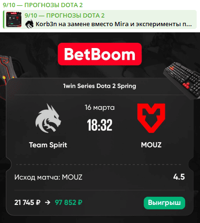Viewport: 200px width, 223px height.
Task: Click the 16 марта date text
Action: [100, 107]
